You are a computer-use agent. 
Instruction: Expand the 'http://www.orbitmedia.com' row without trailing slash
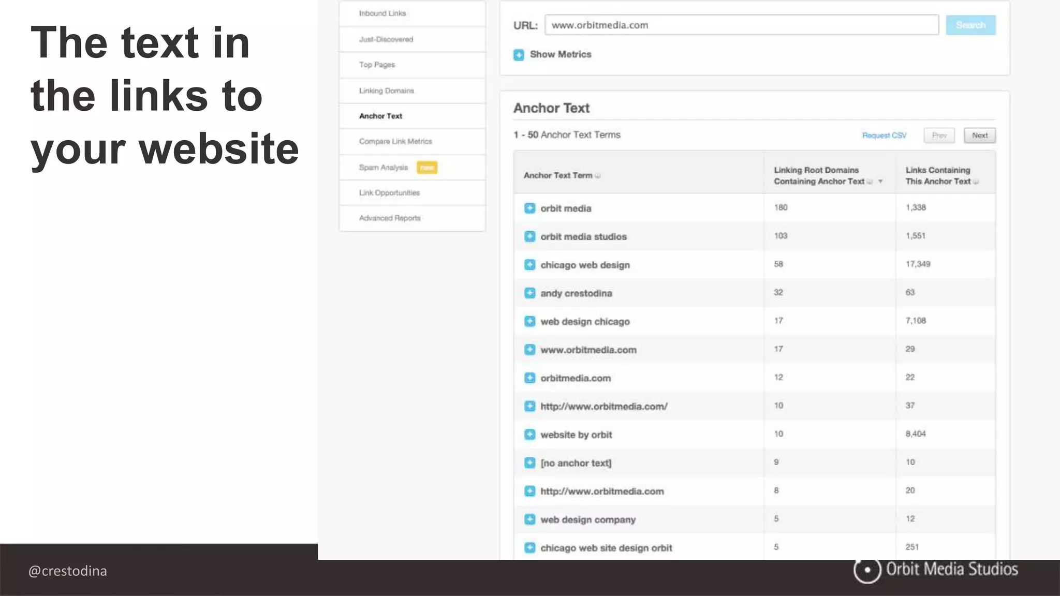pyautogui.click(x=529, y=491)
